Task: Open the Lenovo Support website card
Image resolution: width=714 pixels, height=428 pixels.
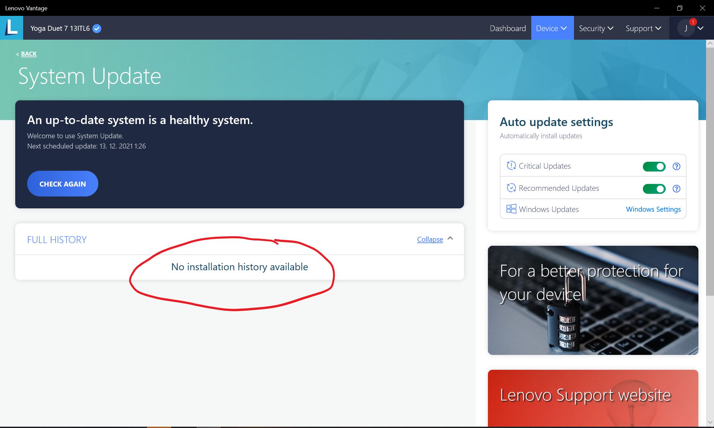Action: pos(593,398)
